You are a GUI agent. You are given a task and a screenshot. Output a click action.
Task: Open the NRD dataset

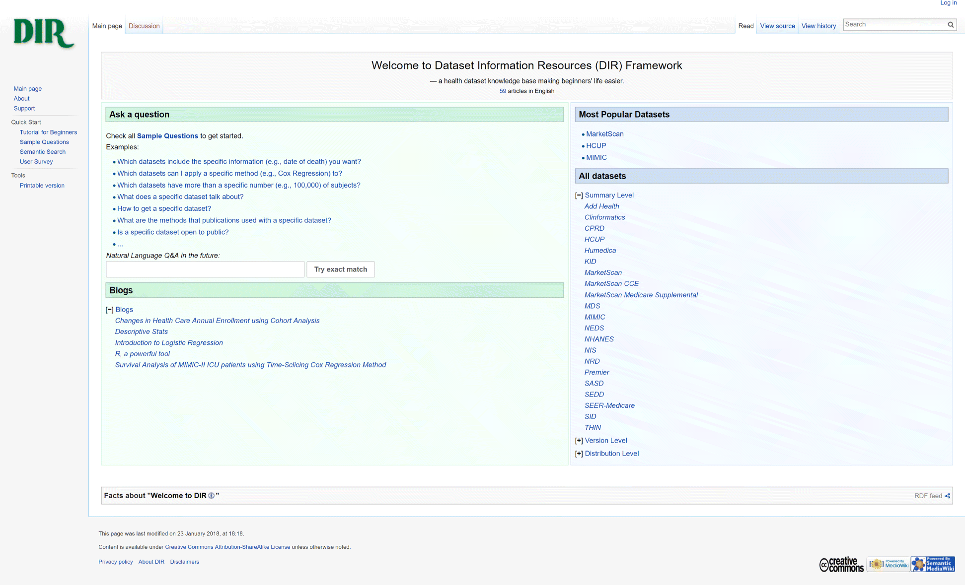(592, 361)
